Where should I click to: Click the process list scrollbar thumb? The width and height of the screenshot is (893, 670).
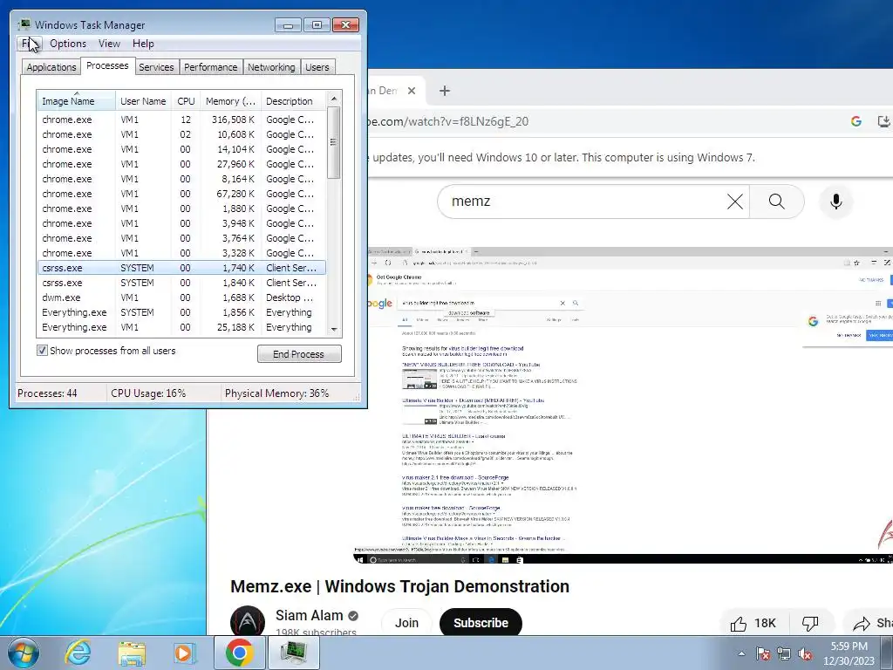click(x=334, y=142)
